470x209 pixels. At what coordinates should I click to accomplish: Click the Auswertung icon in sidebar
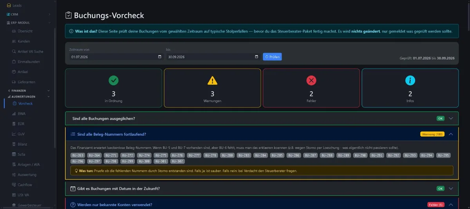pyautogui.click(x=14, y=175)
